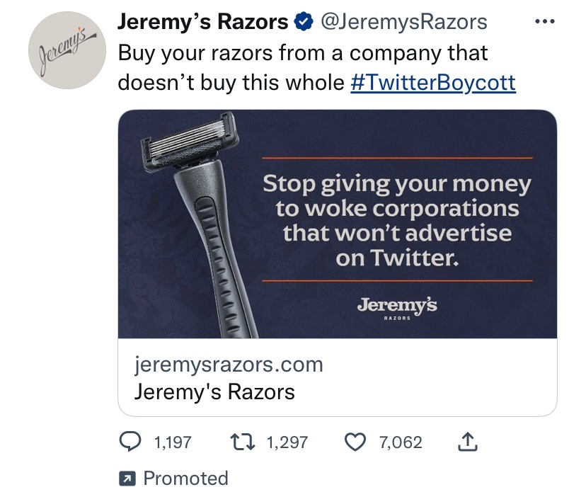
Task: Click the retweet arrows icon
Action: 243,442
